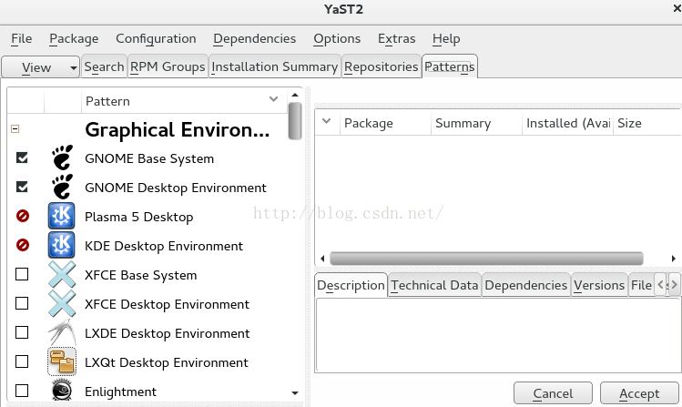
Task: Click the pattern list scroll down arrow
Action: 295,392
